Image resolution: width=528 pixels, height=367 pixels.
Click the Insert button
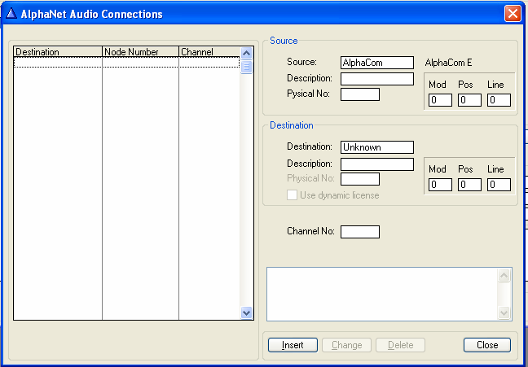click(x=293, y=345)
